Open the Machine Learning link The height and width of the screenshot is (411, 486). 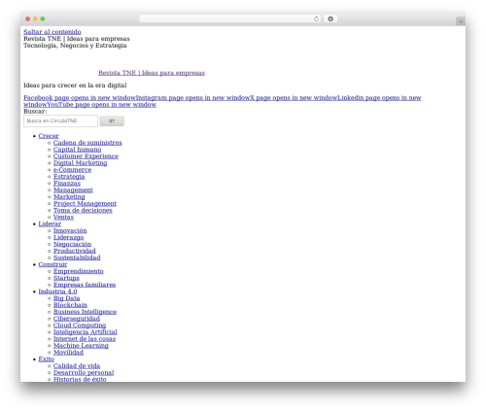[81, 346]
